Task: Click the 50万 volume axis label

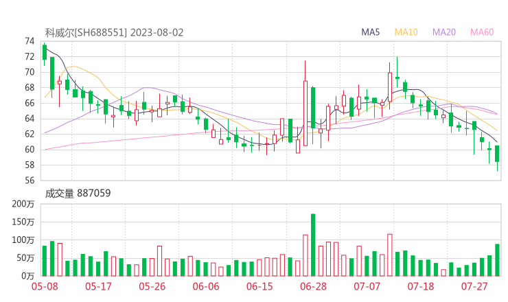Action: (x=25, y=258)
